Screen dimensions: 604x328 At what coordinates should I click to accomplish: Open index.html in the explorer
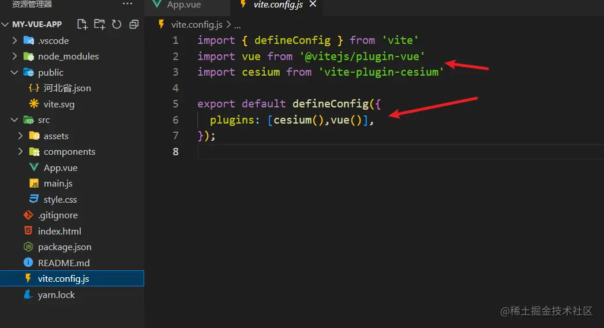(59, 231)
